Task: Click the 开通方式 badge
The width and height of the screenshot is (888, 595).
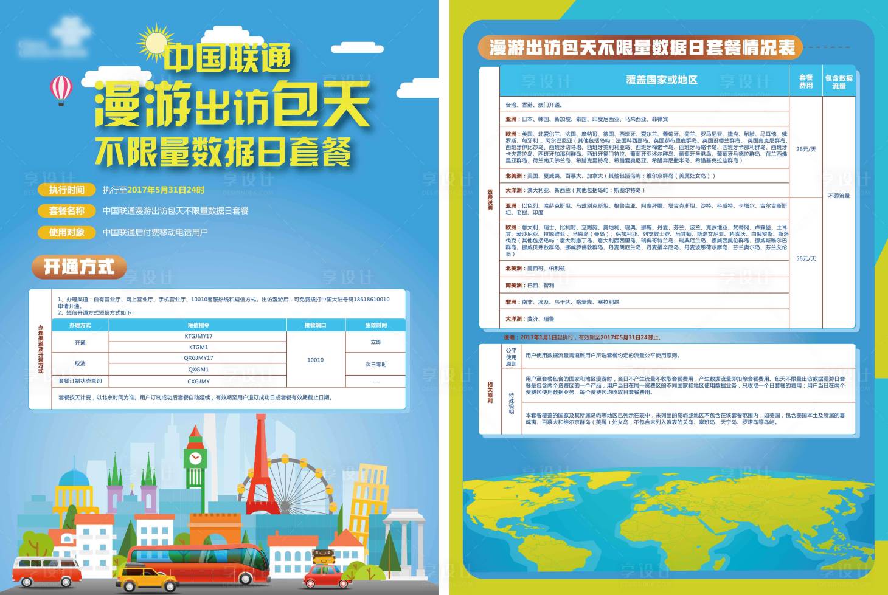Action: [79, 267]
